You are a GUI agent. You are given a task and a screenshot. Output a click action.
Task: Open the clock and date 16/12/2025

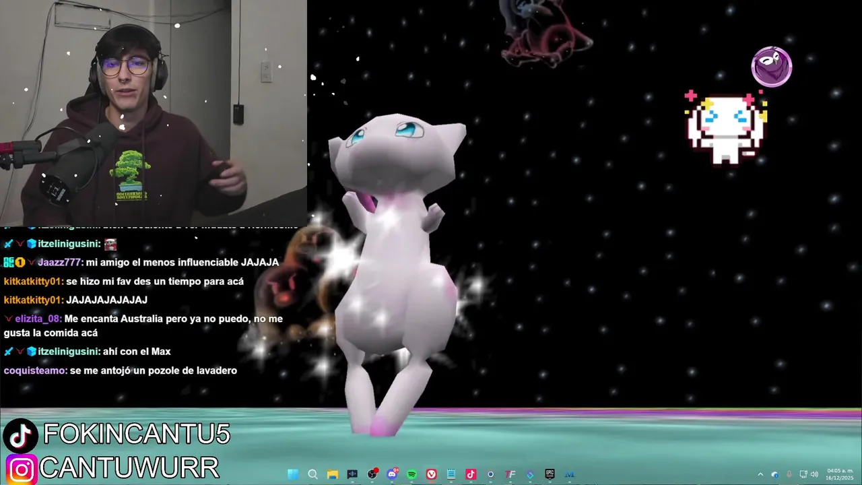click(840, 474)
